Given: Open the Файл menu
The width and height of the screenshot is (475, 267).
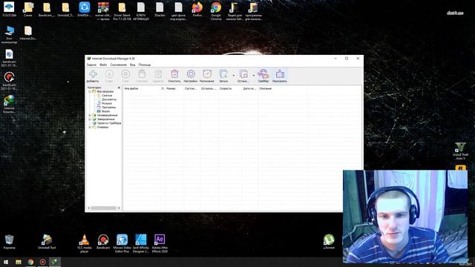Looking at the screenshot, I should 103,65.
